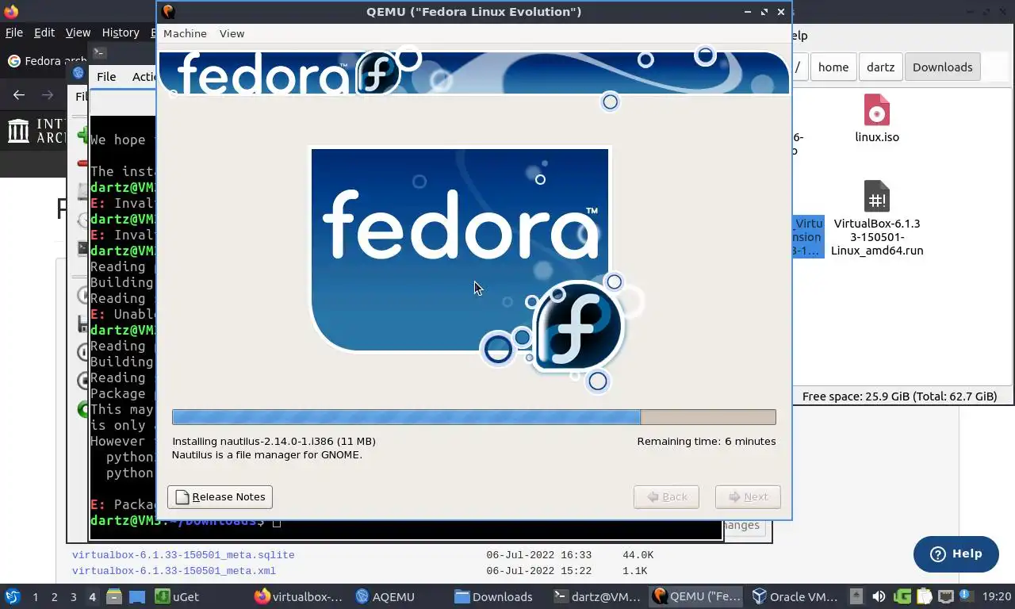Switch to Oracle VM VirtualBox in taskbar

click(795, 597)
